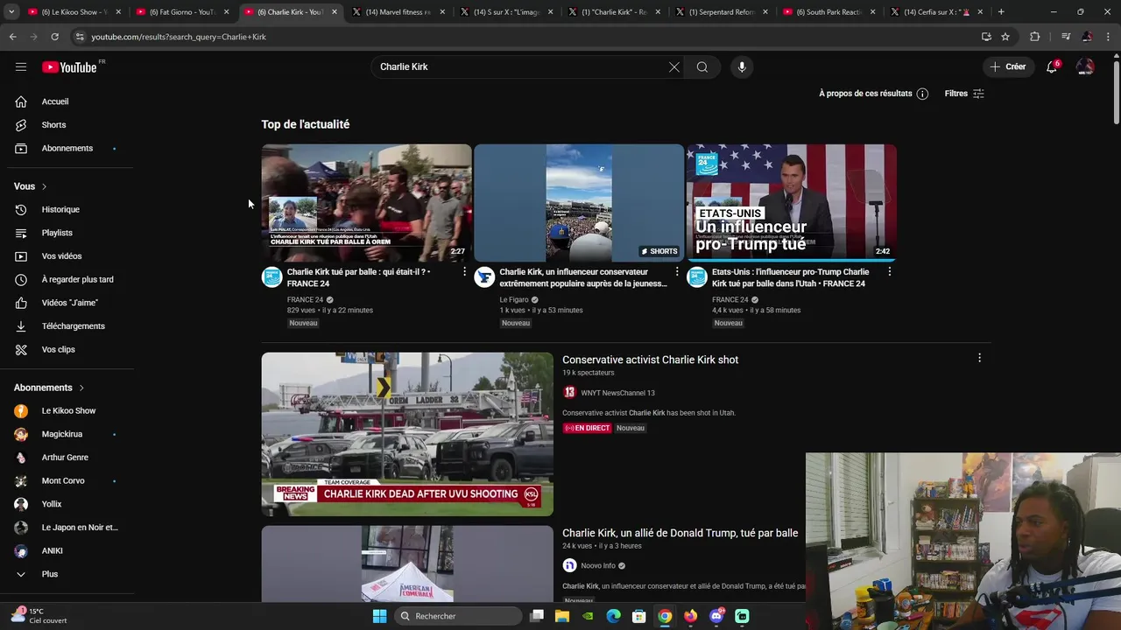
Task: Open a new browser tab
Action: point(1001,12)
